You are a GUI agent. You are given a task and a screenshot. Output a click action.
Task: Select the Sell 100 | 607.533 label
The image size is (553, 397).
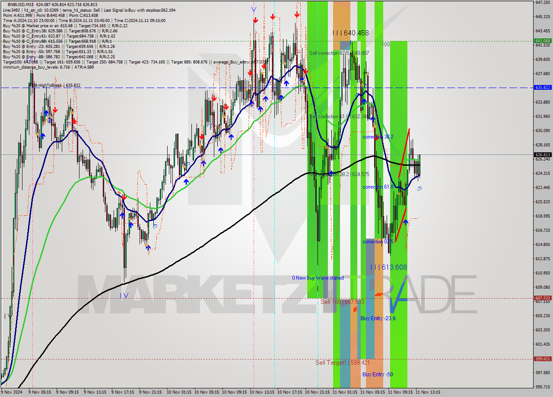click(x=342, y=302)
